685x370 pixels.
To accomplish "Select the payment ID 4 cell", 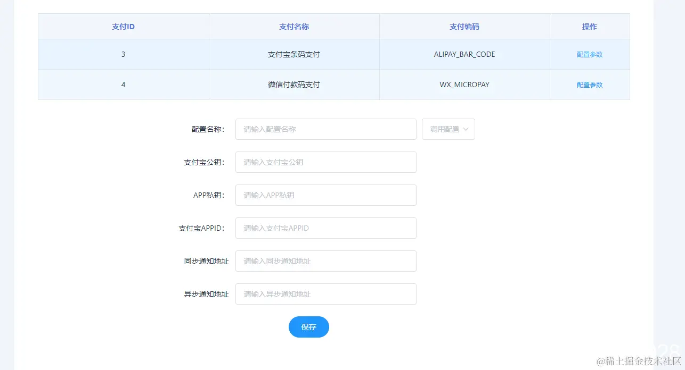I will pyautogui.click(x=124, y=85).
